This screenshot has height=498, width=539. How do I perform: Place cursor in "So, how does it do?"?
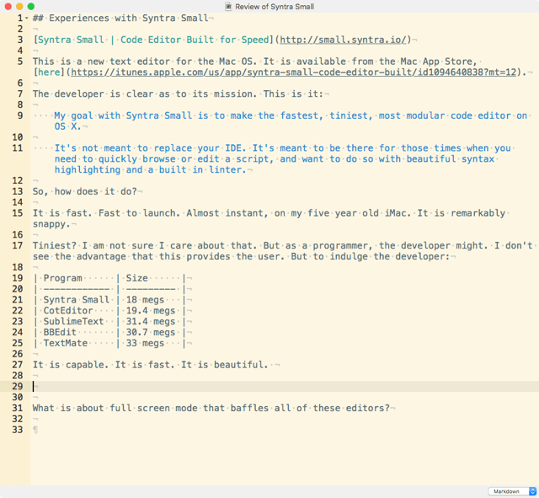click(85, 191)
